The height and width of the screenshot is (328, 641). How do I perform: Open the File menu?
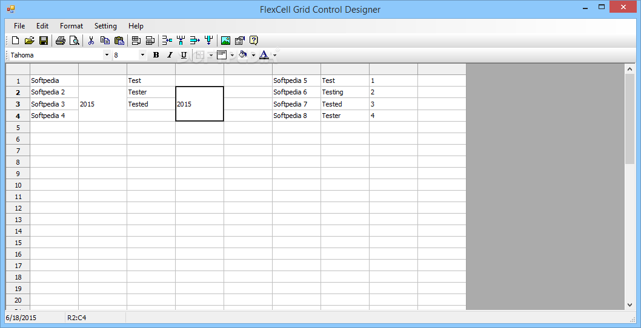[x=19, y=26]
